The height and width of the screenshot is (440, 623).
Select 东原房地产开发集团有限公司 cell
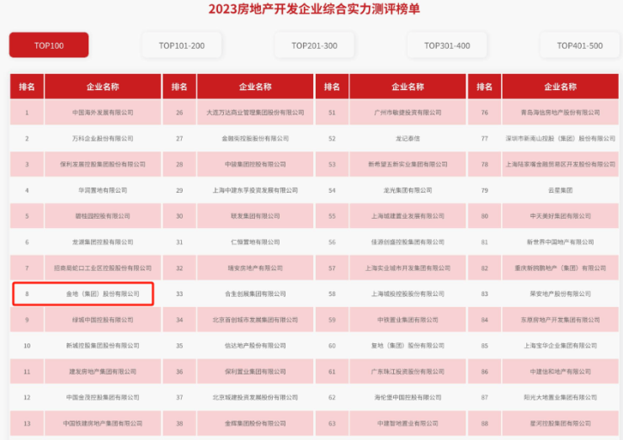(x=561, y=320)
